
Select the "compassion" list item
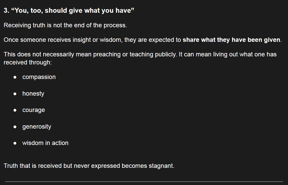tap(39, 77)
